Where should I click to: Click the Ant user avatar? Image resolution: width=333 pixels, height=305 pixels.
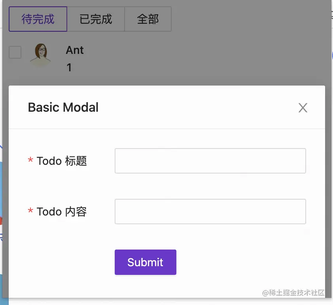pyautogui.click(x=41, y=53)
